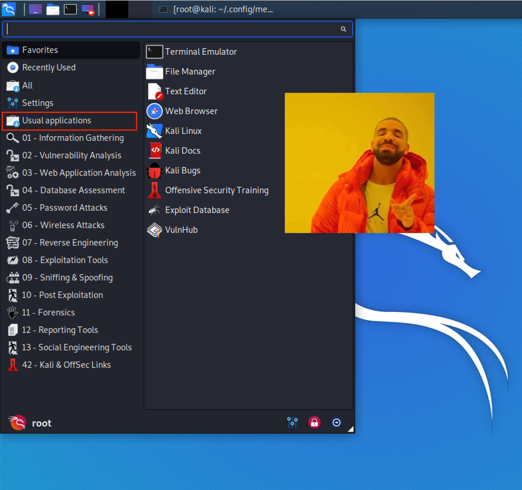The height and width of the screenshot is (490, 522).
Task: Open settings manager icon beside lock
Action: [x=292, y=422]
